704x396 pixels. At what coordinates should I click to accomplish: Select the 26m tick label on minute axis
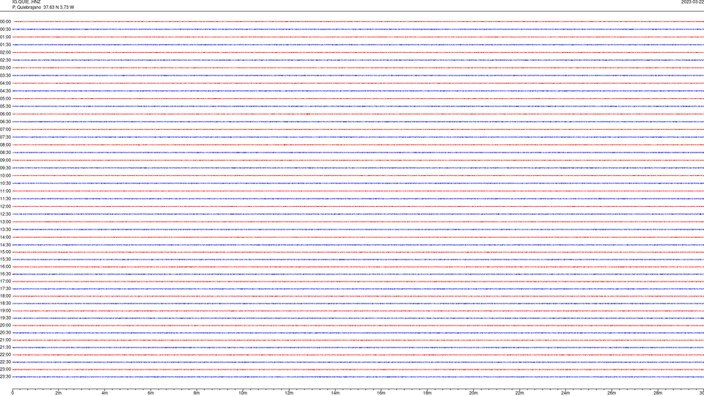tap(612, 393)
